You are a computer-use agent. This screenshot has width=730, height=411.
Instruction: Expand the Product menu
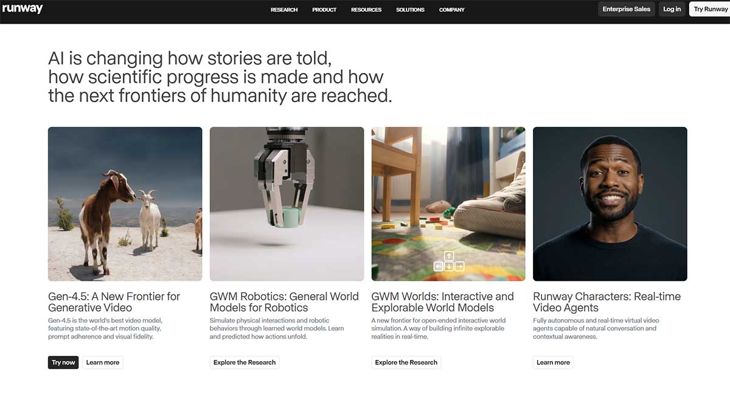[324, 10]
